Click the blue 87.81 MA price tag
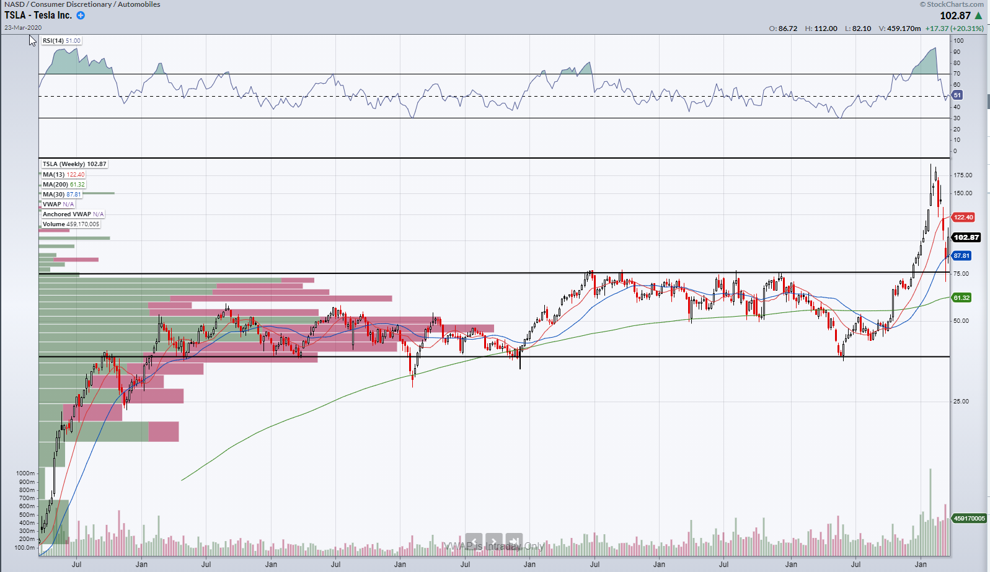Viewport: 990px width, 572px height. point(961,255)
